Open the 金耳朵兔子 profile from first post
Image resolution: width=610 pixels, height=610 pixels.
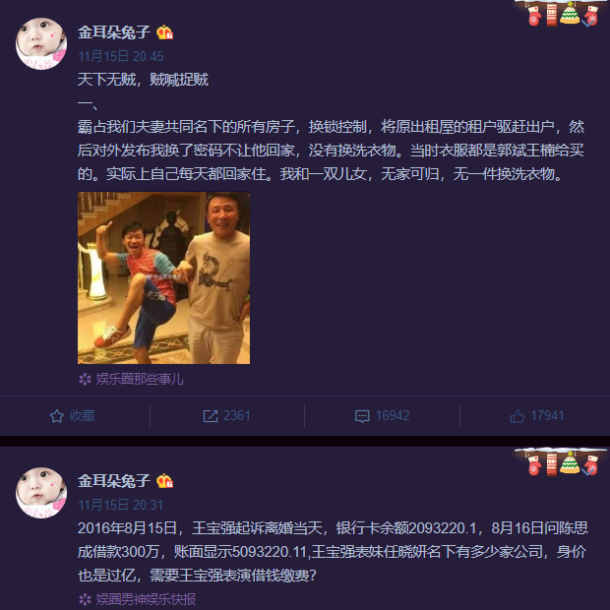pyautogui.click(x=113, y=32)
